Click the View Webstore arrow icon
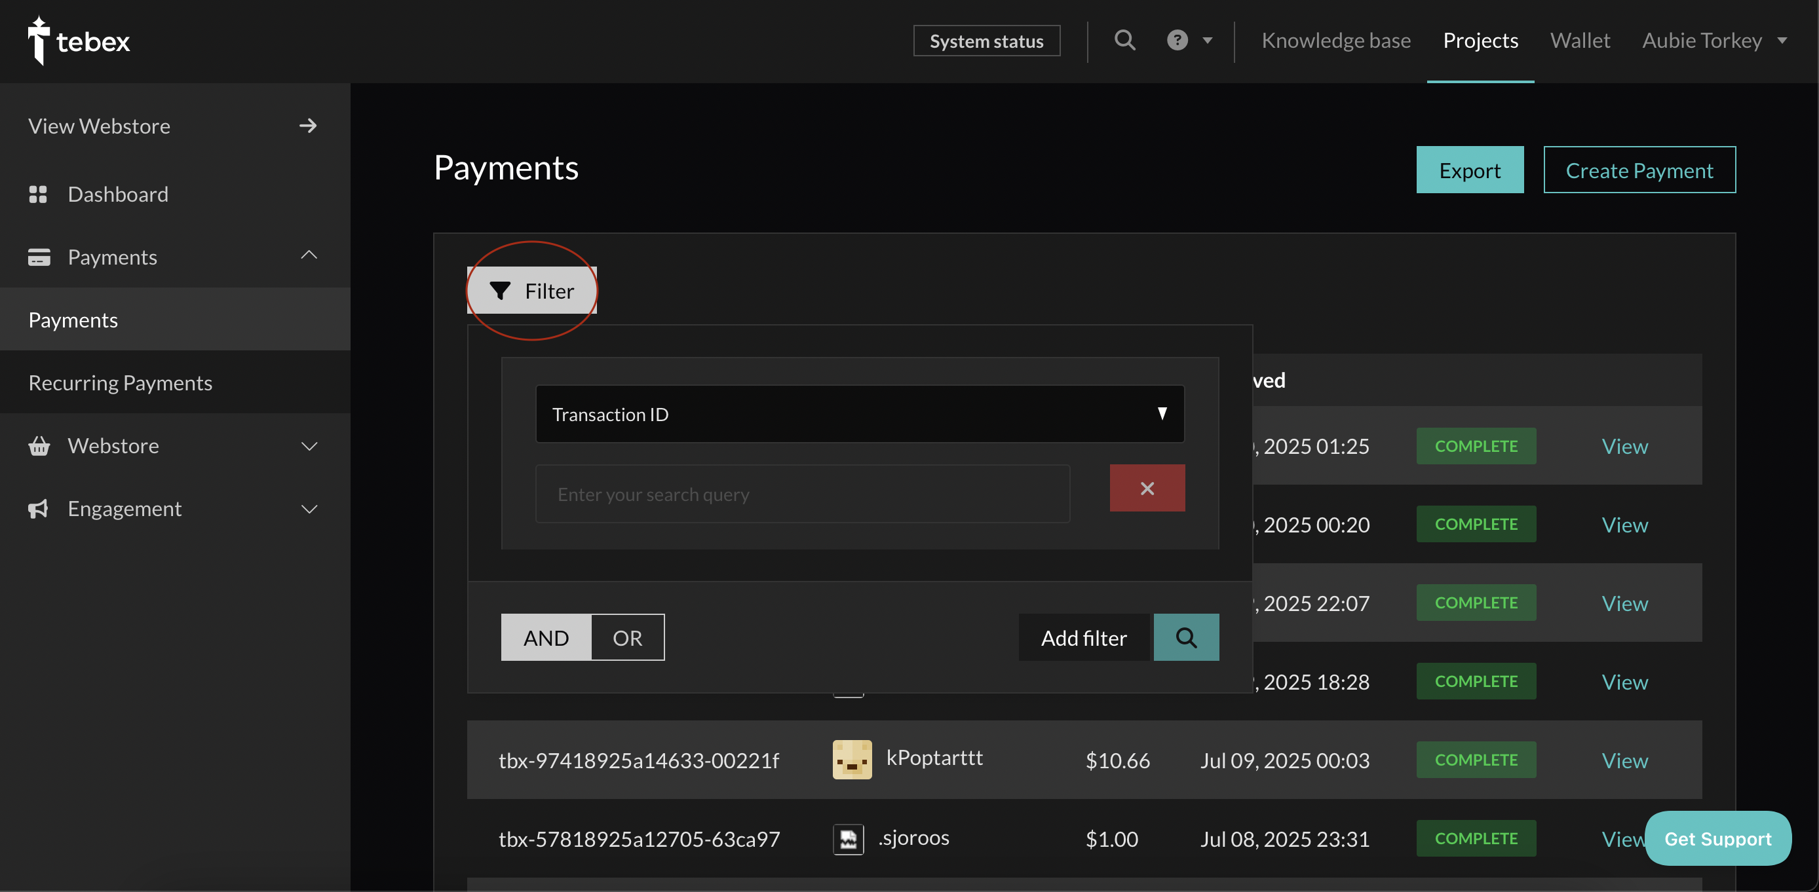Image resolution: width=1819 pixels, height=892 pixels. click(308, 126)
